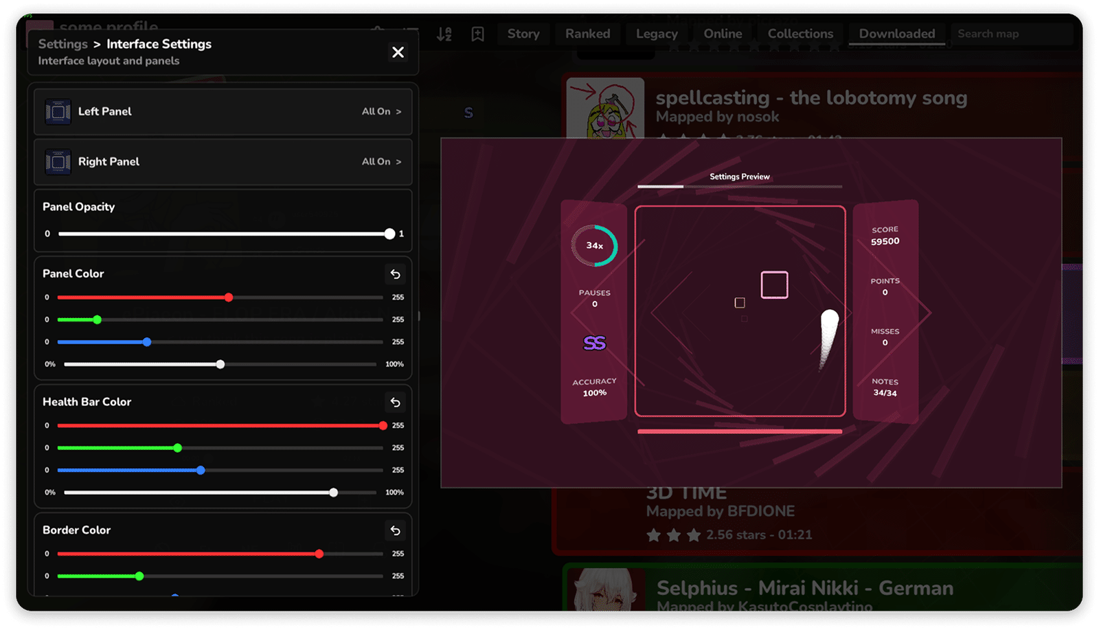Switch to the Legacy tab
This screenshot has width=1099, height=630.
tap(657, 34)
